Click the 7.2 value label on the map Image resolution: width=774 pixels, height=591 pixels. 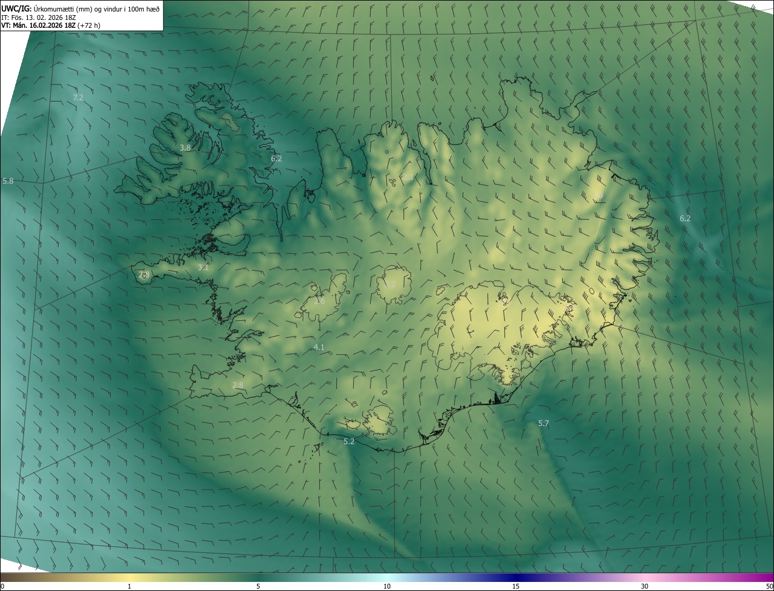coord(77,97)
